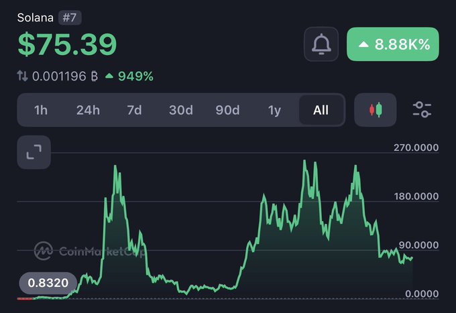456x313 pixels.
Task: Tap the Solana coin name
Action: click(x=36, y=17)
